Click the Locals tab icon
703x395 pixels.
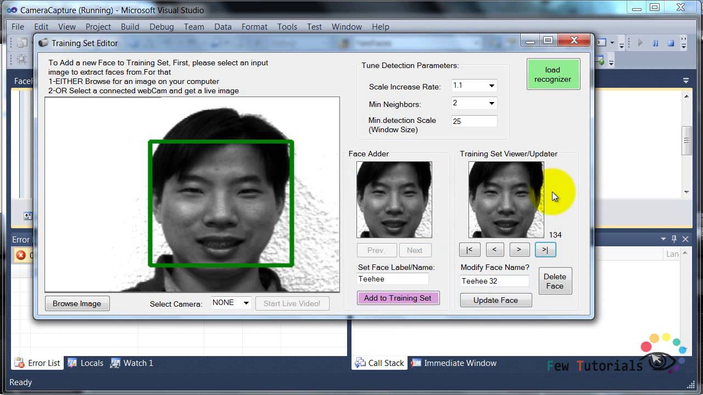point(72,363)
